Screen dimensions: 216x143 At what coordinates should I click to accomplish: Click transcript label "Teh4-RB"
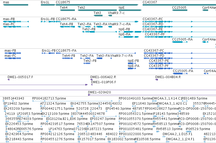point(67,24)
